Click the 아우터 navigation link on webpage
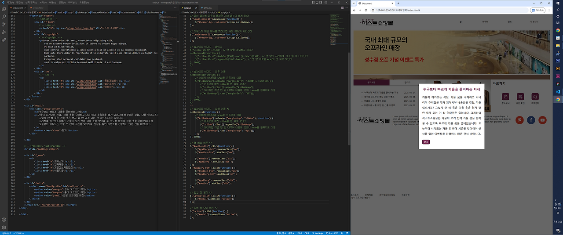Screen dimensions: 563x235 point(485,22)
